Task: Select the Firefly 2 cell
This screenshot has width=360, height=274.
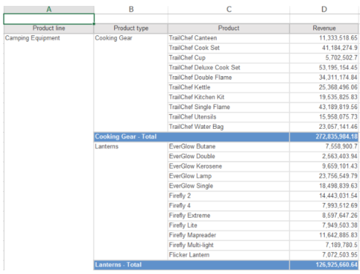Action: click(228, 196)
